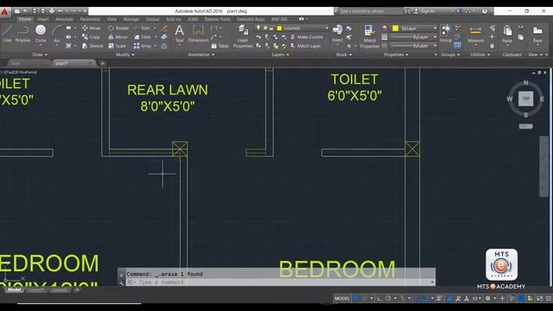Click the yellow ByLayer color swatch
553x311 pixels.
[x=396, y=29]
